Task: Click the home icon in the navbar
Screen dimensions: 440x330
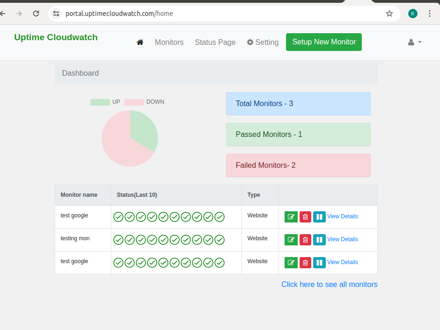Action: (x=140, y=42)
